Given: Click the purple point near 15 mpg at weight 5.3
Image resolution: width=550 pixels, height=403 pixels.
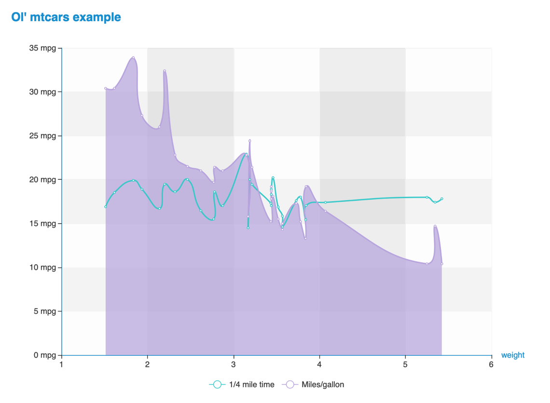Looking at the screenshot, I should click(x=435, y=226).
